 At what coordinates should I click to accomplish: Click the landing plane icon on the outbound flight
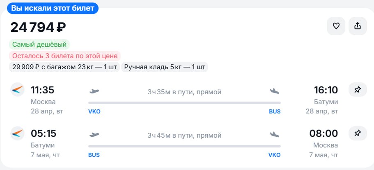[x=275, y=91]
